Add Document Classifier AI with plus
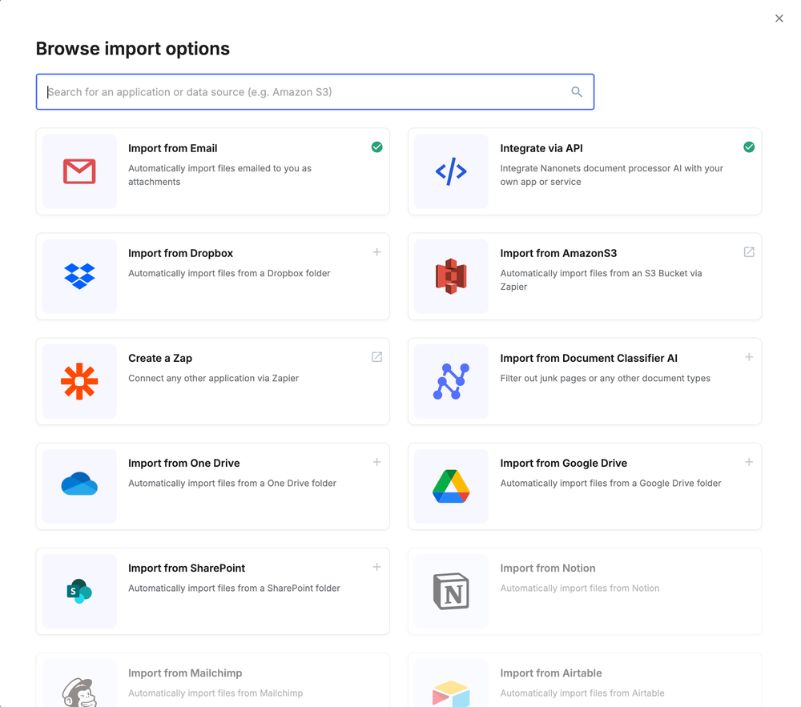Image resolution: width=801 pixels, height=707 pixels. pos(749,357)
